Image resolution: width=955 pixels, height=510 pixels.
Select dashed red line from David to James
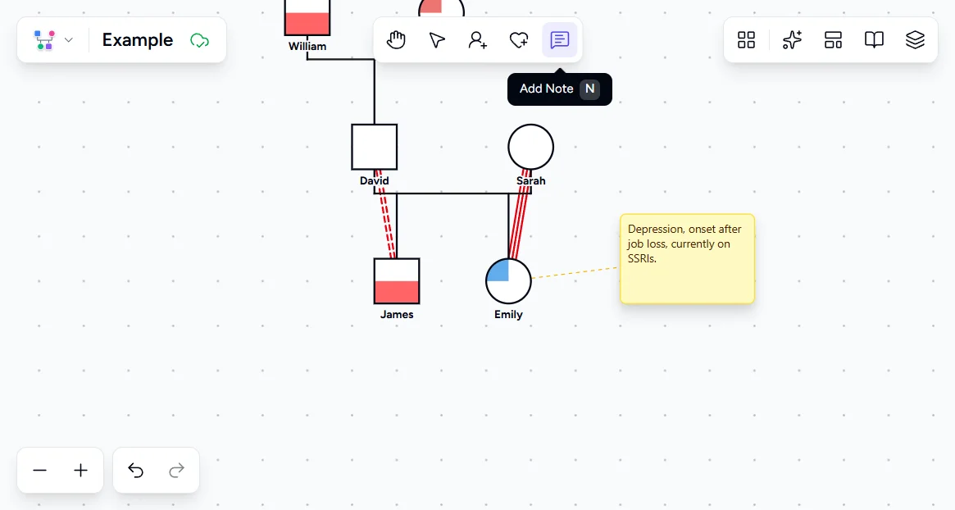pos(385,215)
